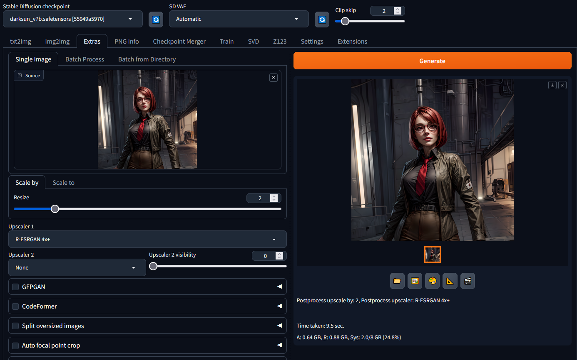Click the clapperboard icon button

coord(468,281)
